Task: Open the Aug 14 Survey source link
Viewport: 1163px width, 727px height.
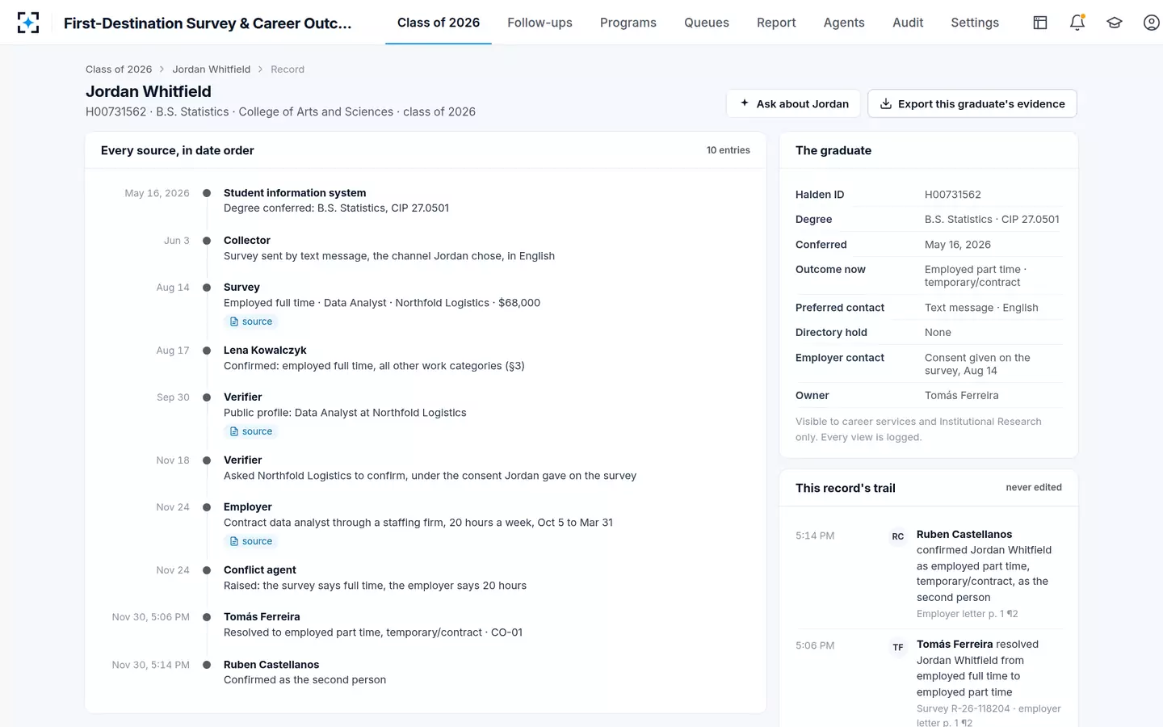Action: click(251, 321)
